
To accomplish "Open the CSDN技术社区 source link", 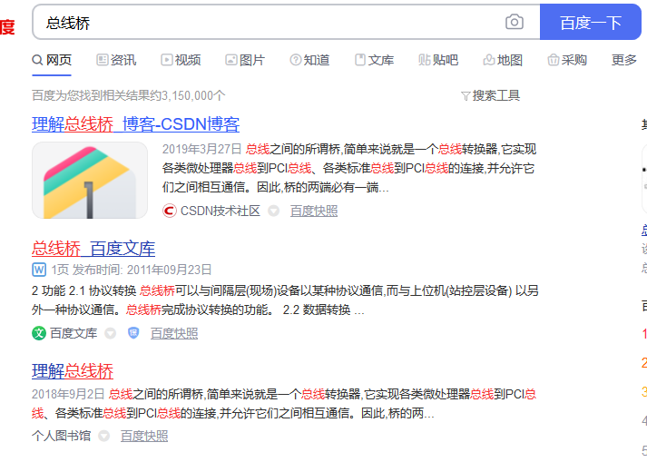I will 220,211.
